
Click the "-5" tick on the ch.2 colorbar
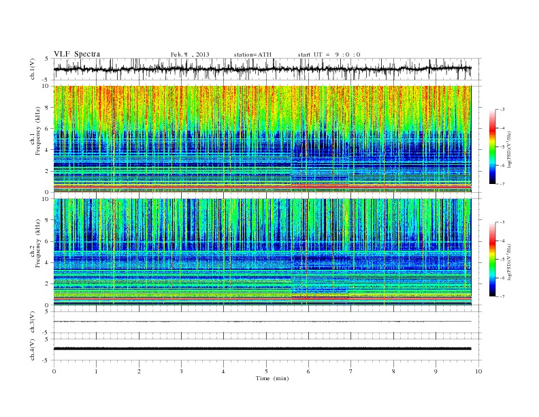[x=502, y=260]
